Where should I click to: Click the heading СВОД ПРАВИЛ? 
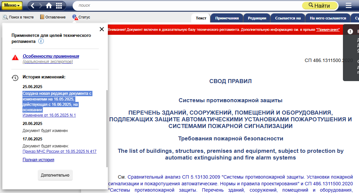230,81
